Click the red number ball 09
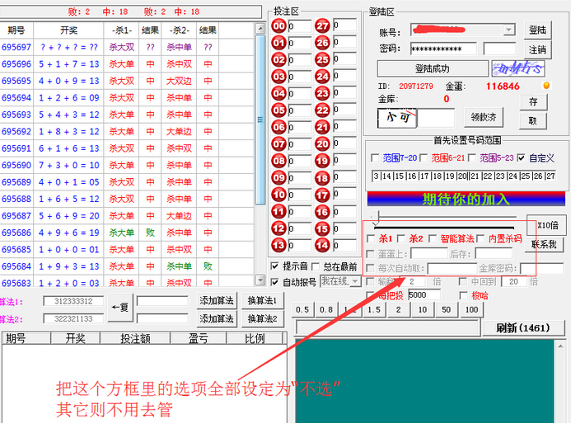Image resolution: width=571 pixels, height=423 pixels. [279, 178]
